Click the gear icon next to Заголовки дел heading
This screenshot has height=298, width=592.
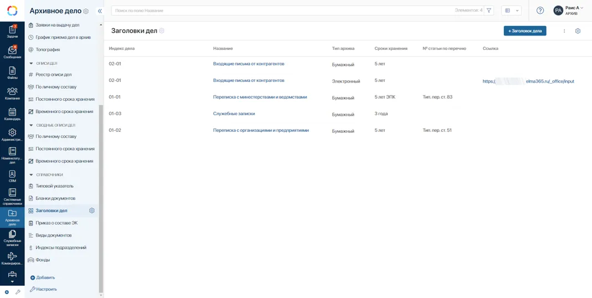coord(162,31)
